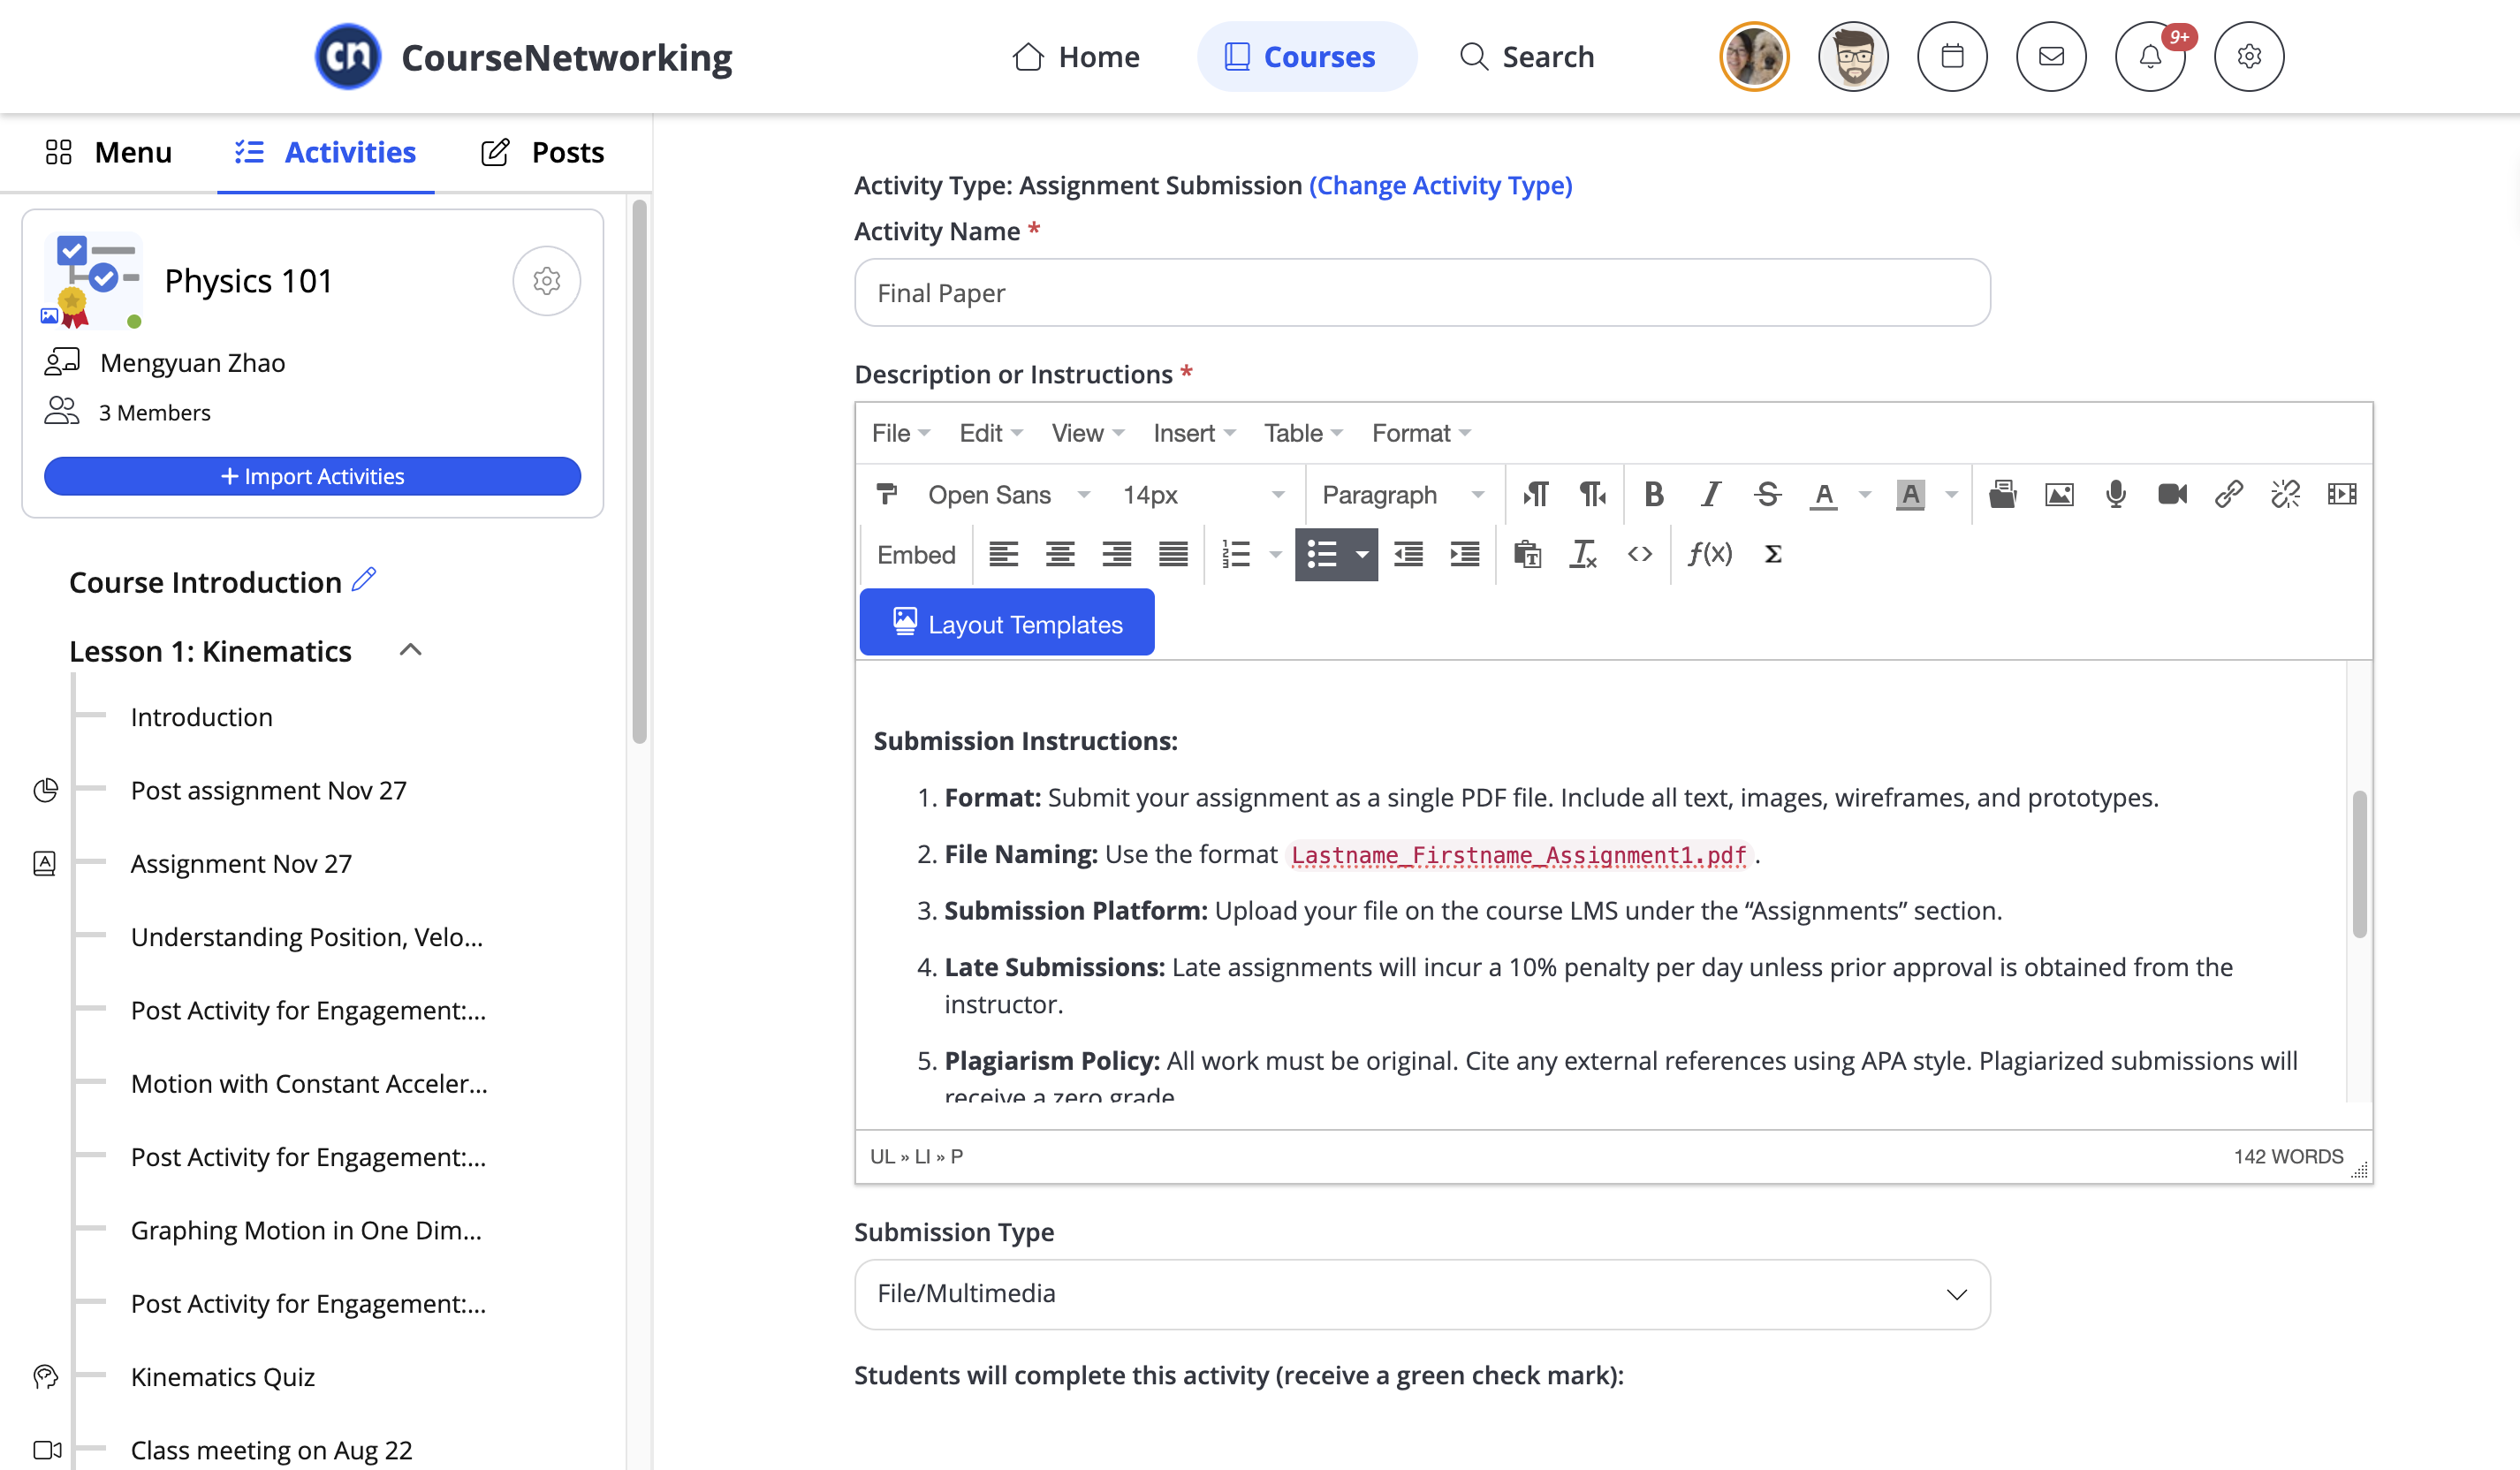Screen dimensions: 2520x1470
Task: Edit Course Introduction with the pencil icon
Action: pyautogui.click(x=364, y=580)
